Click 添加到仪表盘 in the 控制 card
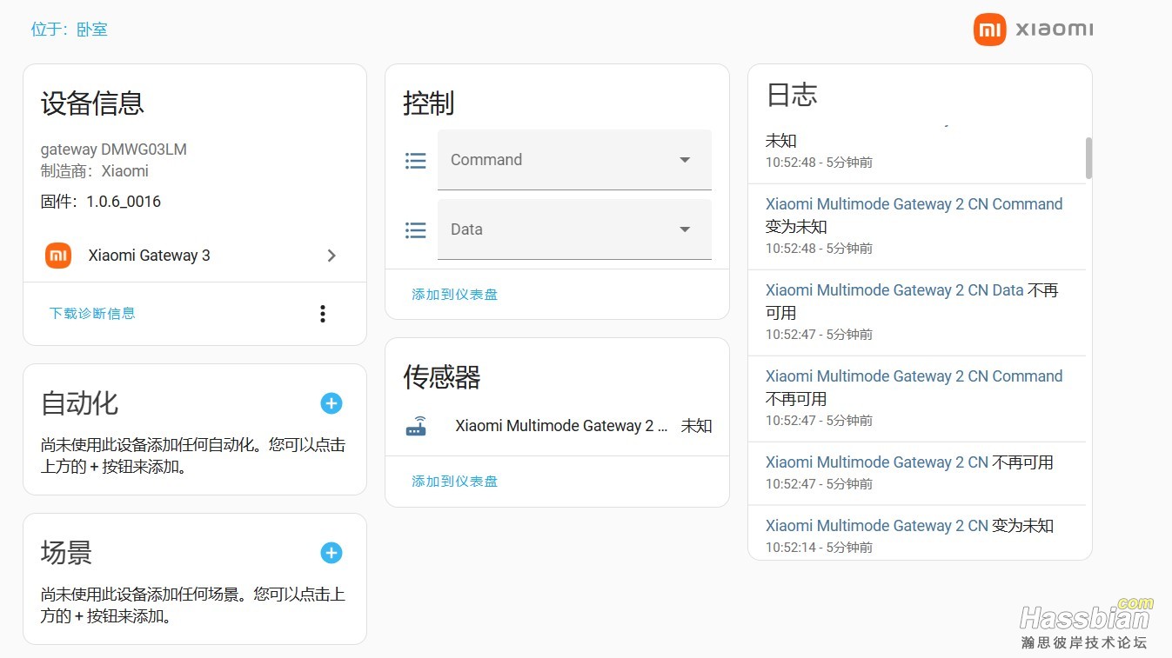Viewport: 1172px width, 658px height. [454, 294]
